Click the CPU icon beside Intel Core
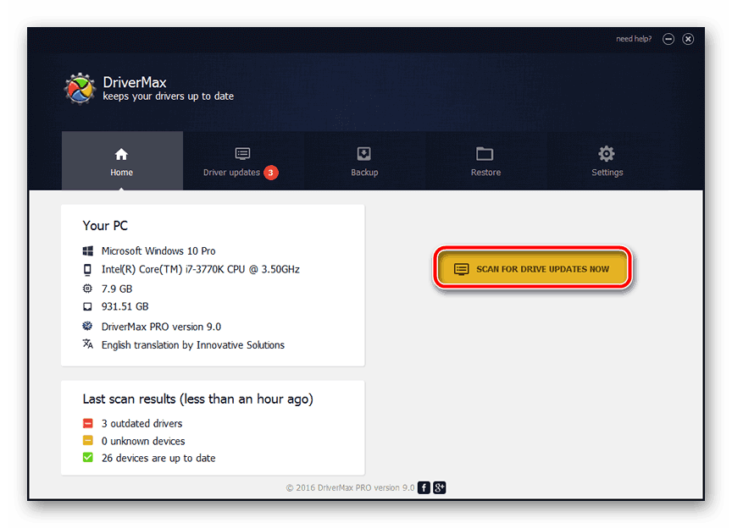This screenshot has width=732, height=528. (x=87, y=270)
